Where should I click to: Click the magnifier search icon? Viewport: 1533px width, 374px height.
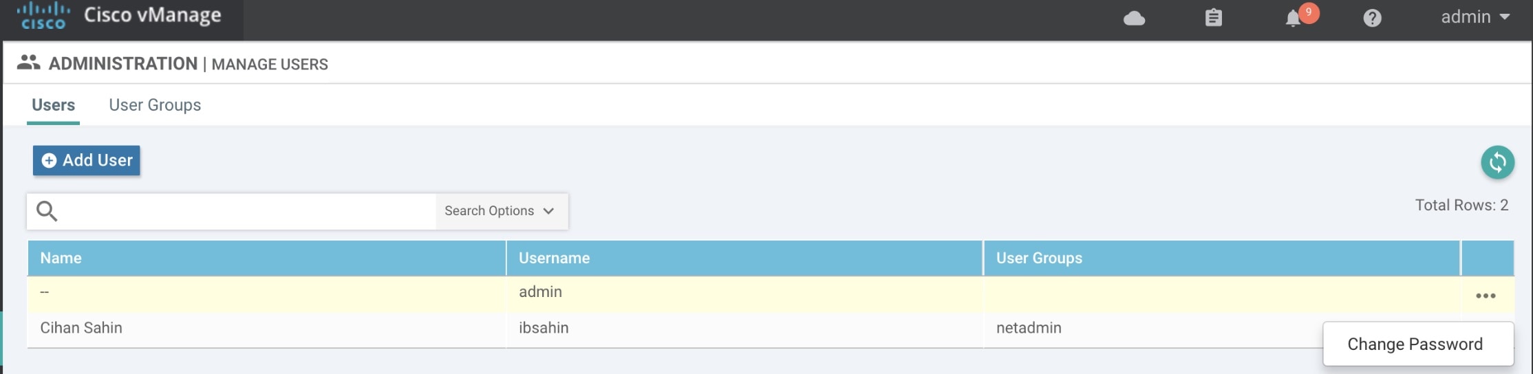coord(47,211)
